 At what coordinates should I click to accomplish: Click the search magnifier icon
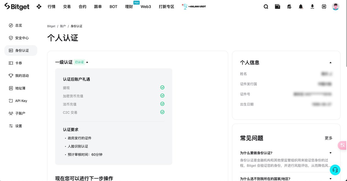pos(266,7)
